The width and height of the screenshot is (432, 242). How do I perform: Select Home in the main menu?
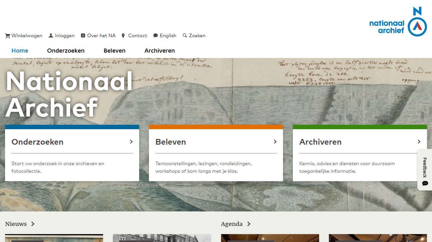[20, 51]
